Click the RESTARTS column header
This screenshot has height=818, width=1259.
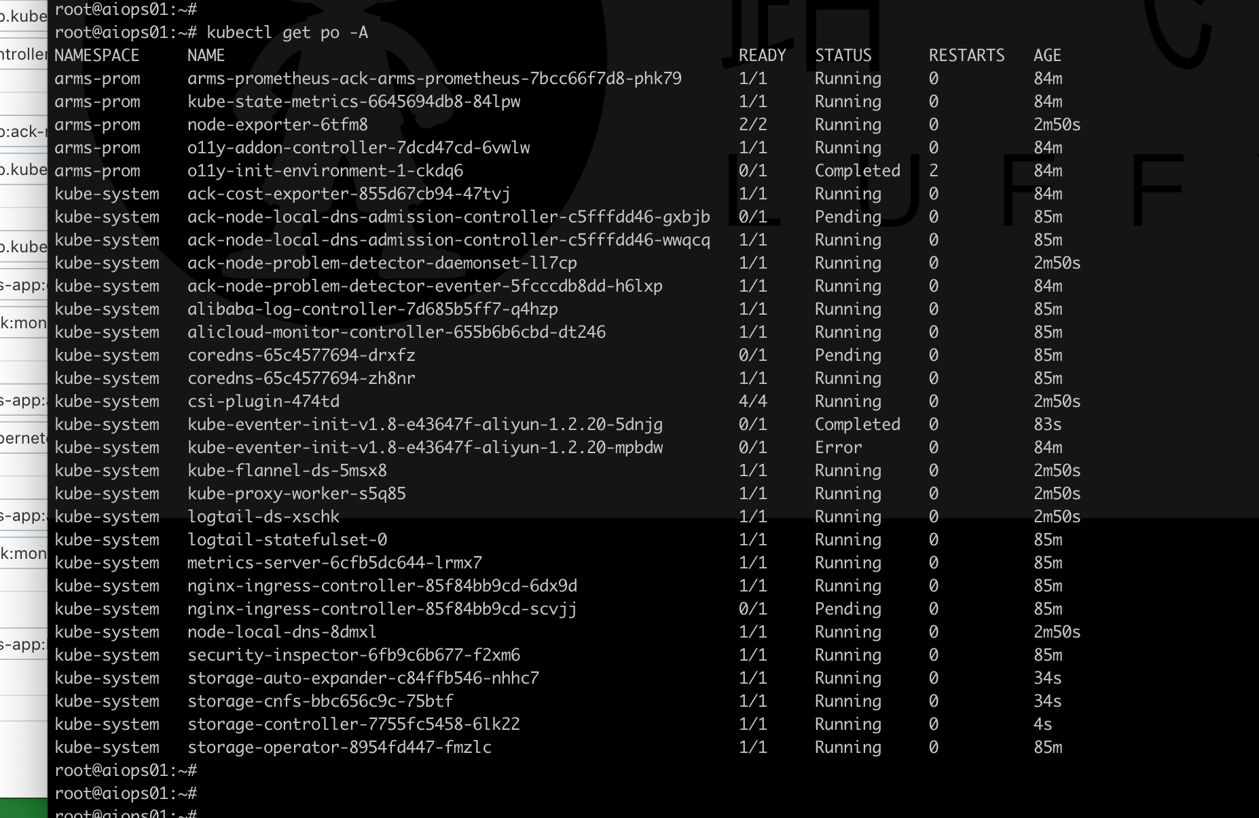pos(966,56)
